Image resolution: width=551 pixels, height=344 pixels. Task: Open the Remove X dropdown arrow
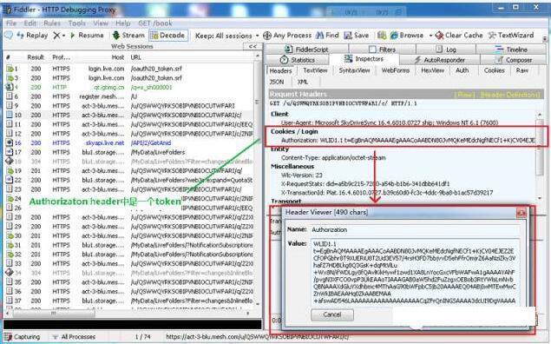(x=63, y=36)
